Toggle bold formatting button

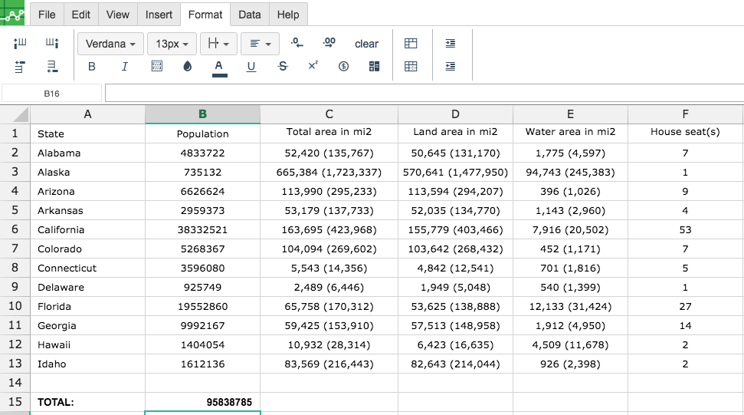click(x=92, y=67)
